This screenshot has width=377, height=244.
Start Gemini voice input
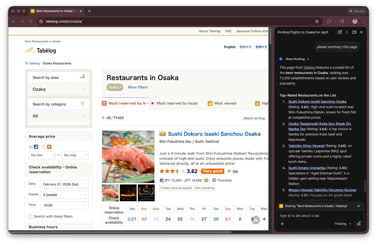[359, 224]
